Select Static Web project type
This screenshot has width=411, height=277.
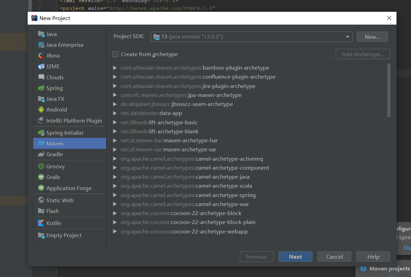click(x=70, y=200)
